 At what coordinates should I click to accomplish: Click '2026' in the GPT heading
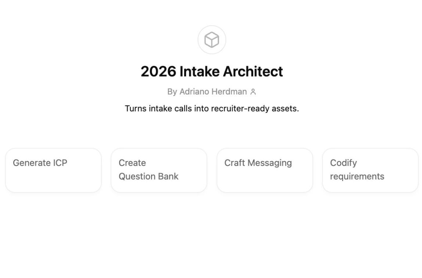158,71
